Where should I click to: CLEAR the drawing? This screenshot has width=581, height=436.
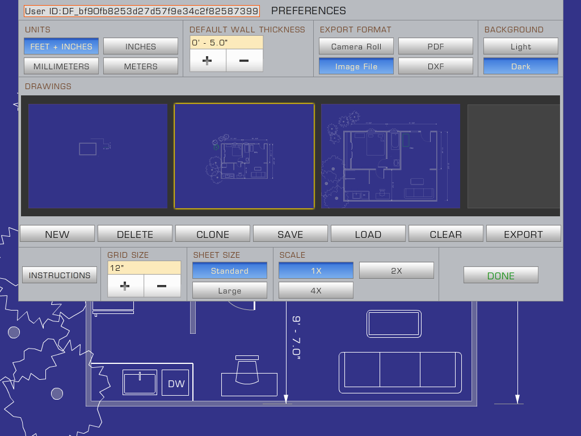pyautogui.click(x=446, y=234)
